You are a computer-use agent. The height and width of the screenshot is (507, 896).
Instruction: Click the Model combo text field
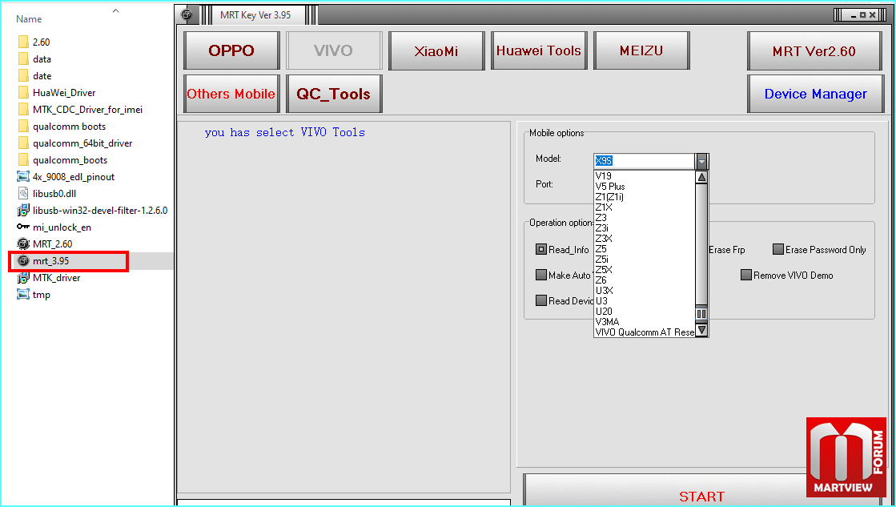pyautogui.click(x=644, y=161)
